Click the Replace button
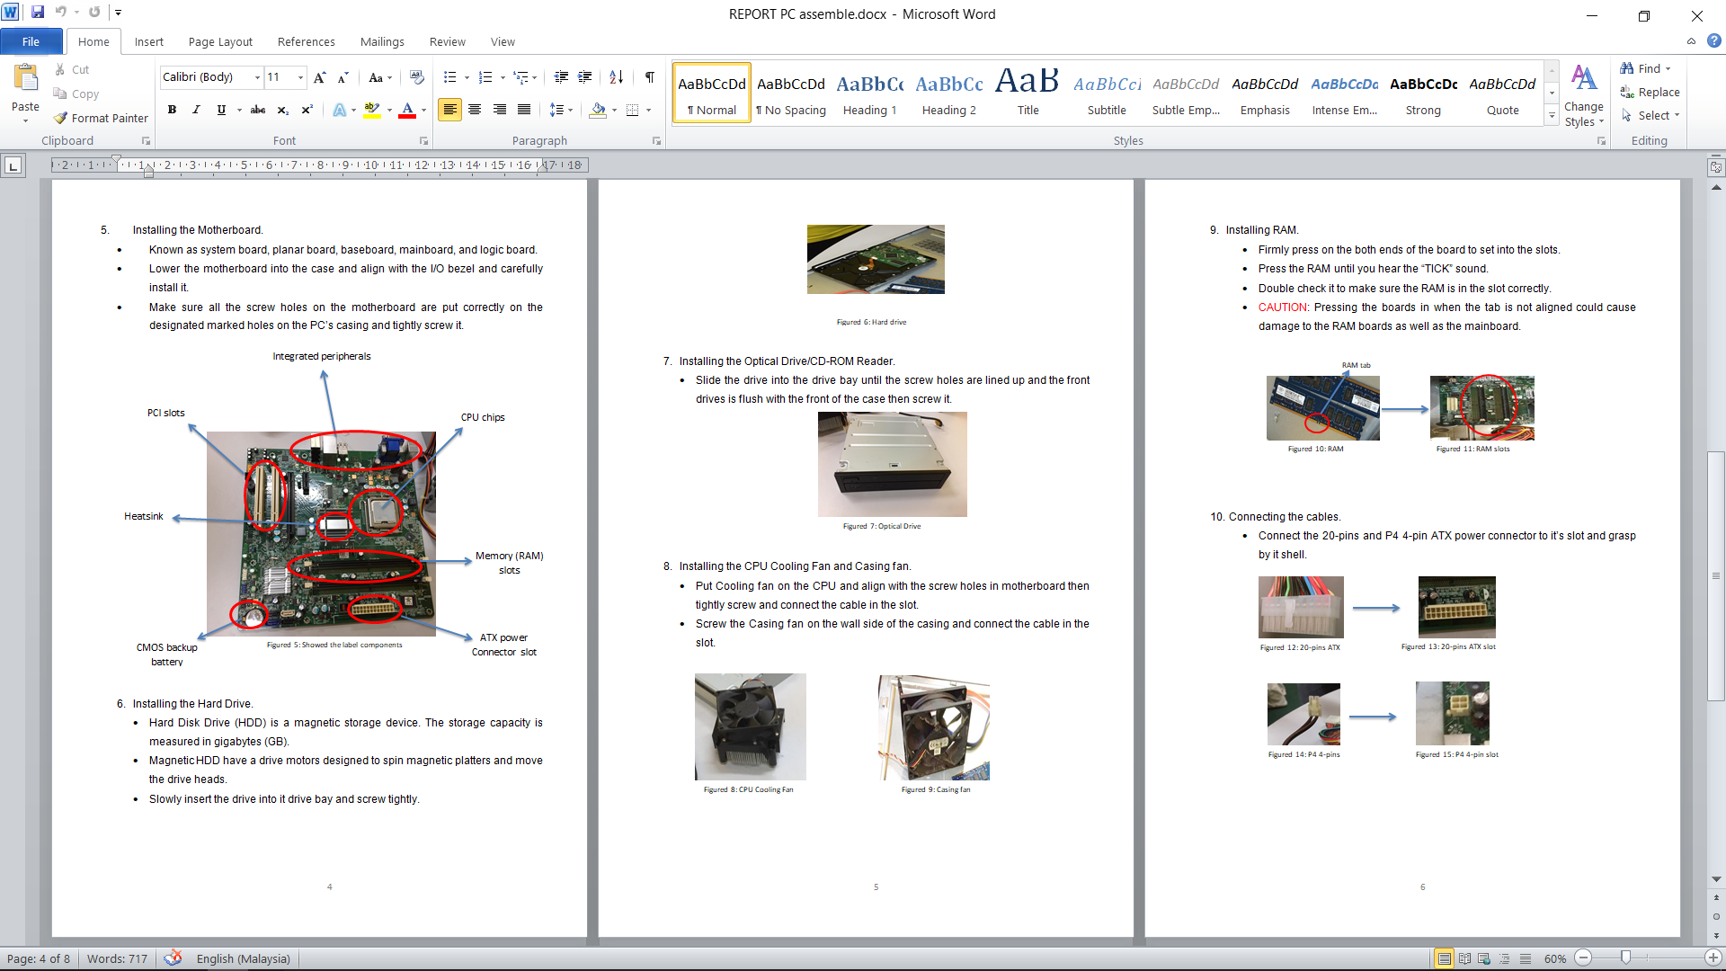This screenshot has width=1726, height=971. [x=1650, y=92]
